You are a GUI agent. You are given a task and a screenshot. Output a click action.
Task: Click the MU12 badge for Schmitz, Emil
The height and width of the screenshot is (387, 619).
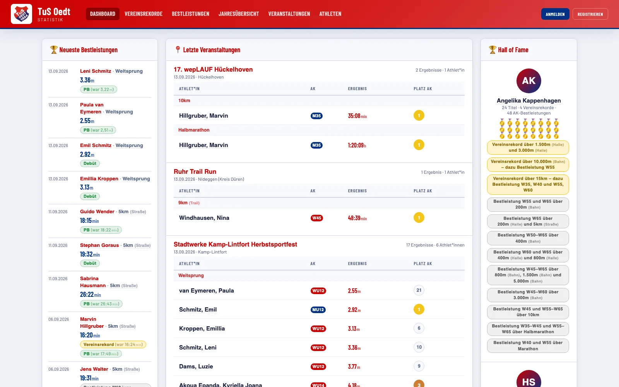point(318,310)
